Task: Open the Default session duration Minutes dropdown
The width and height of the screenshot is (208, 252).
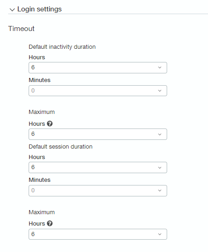Action: (98, 190)
